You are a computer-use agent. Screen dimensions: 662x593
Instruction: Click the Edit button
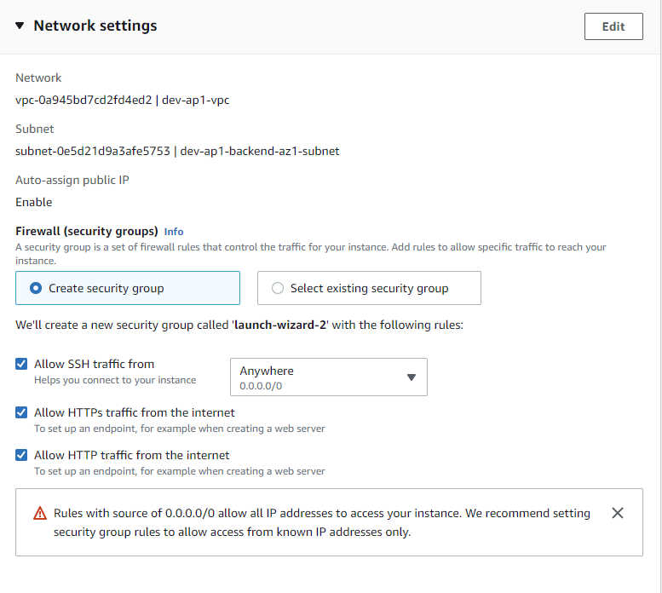[x=613, y=26]
